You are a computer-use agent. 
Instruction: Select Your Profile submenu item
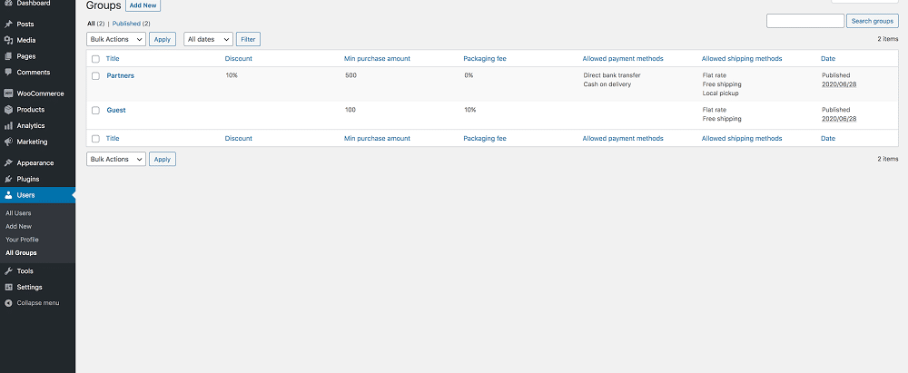point(22,240)
